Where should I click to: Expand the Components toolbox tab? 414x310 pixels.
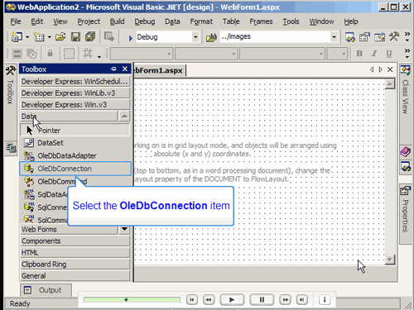tap(75, 241)
